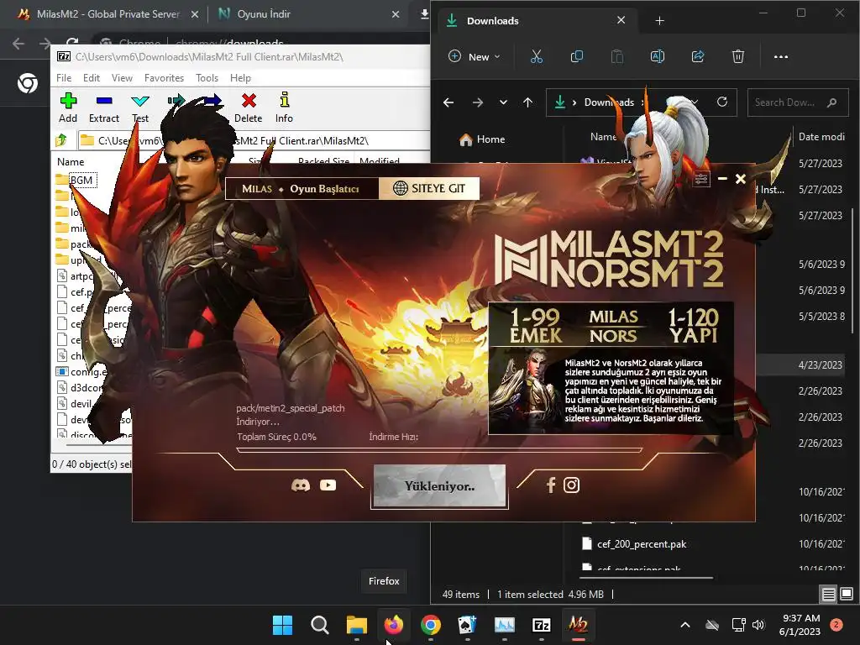
Task: Click the launcher download progress bar
Action: tap(439, 450)
